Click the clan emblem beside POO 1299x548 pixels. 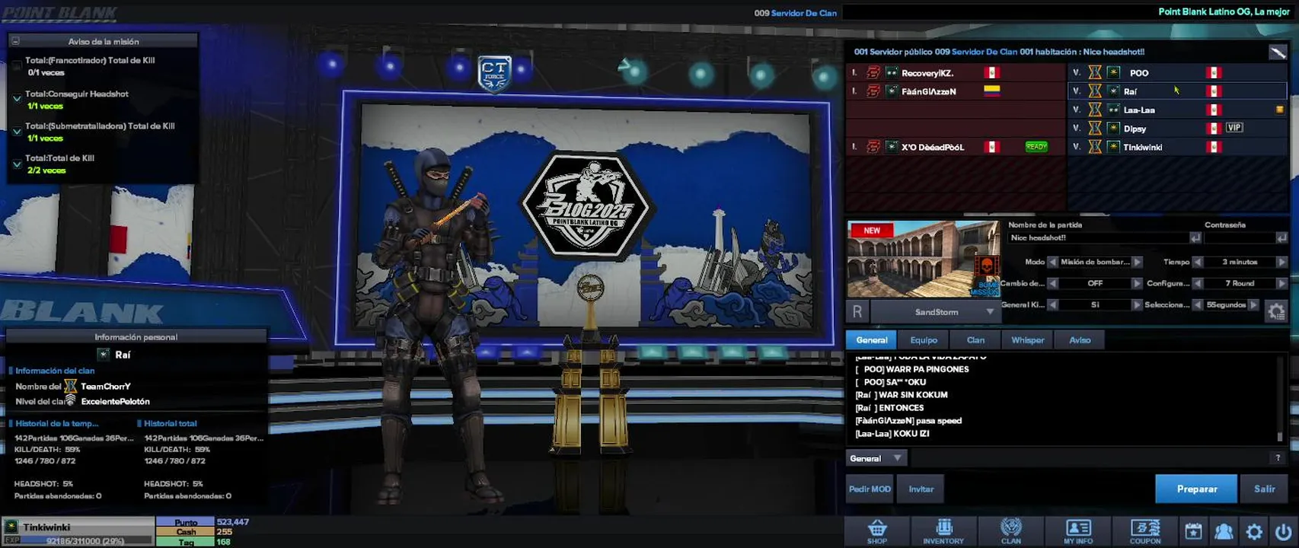pos(1095,72)
